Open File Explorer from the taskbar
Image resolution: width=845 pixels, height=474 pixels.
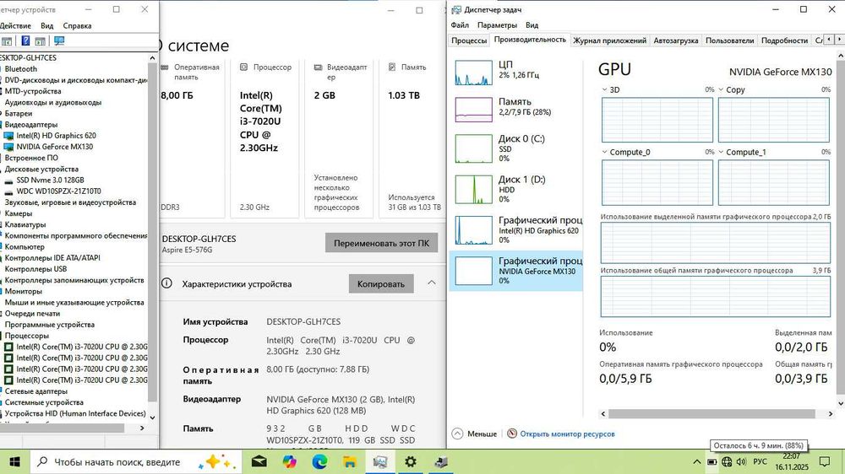[x=350, y=461]
